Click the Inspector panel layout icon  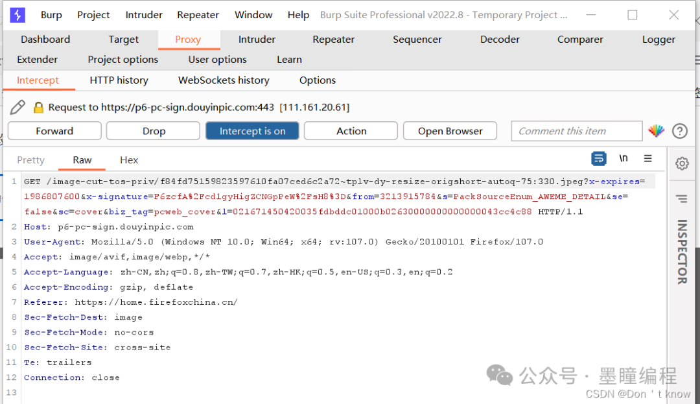coord(682,198)
